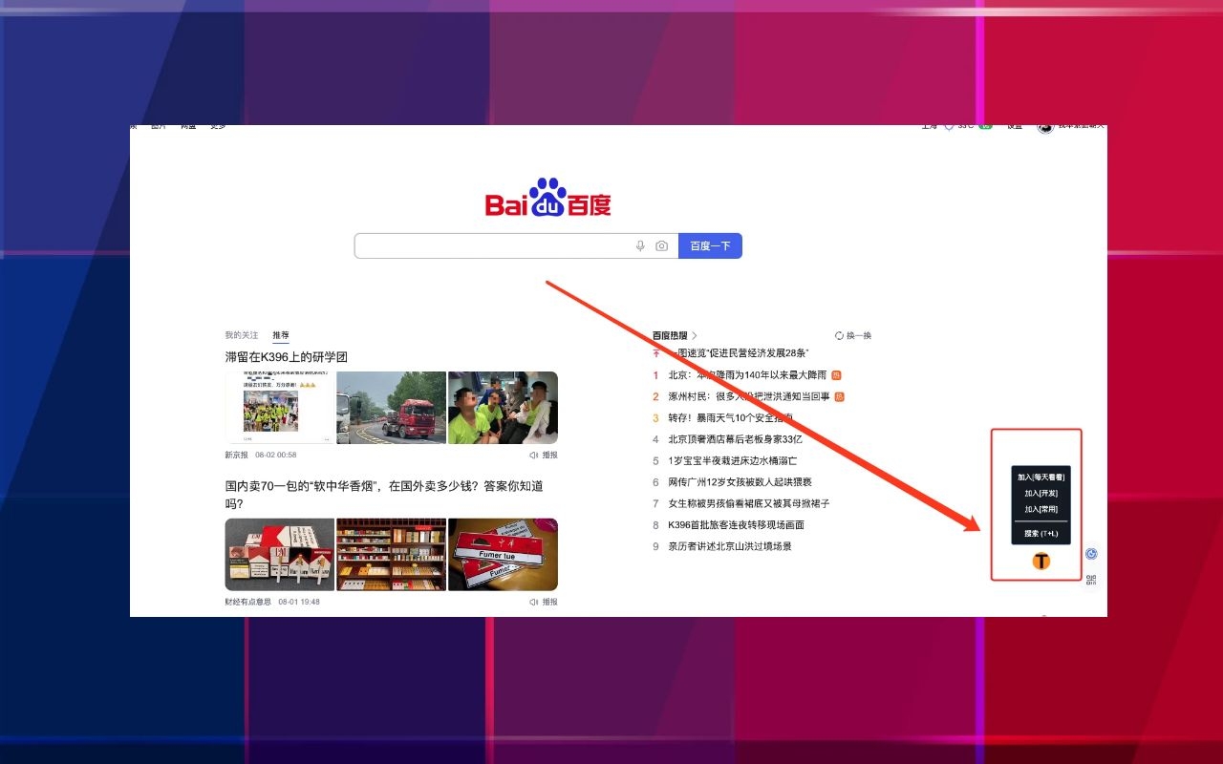The height and width of the screenshot is (764, 1223).
Task: Select 加入[常用] in the popup menu
Action: (x=1041, y=510)
